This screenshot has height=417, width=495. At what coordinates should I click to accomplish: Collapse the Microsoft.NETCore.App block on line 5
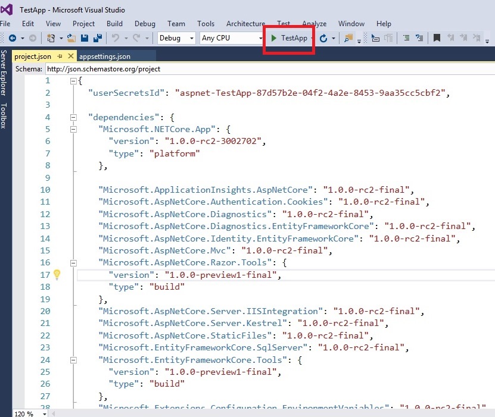pyautogui.click(x=73, y=130)
